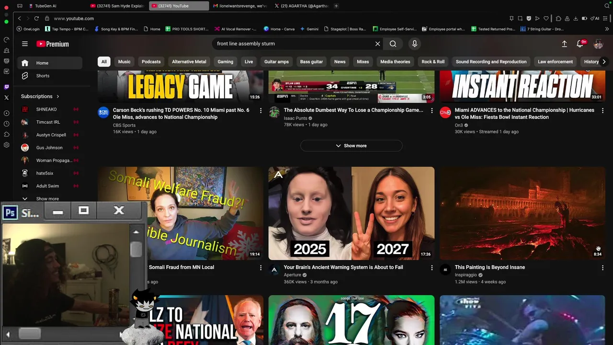The height and width of the screenshot is (345, 613).
Task: Search tabs with top-right magnifier
Action: point(607,6)
